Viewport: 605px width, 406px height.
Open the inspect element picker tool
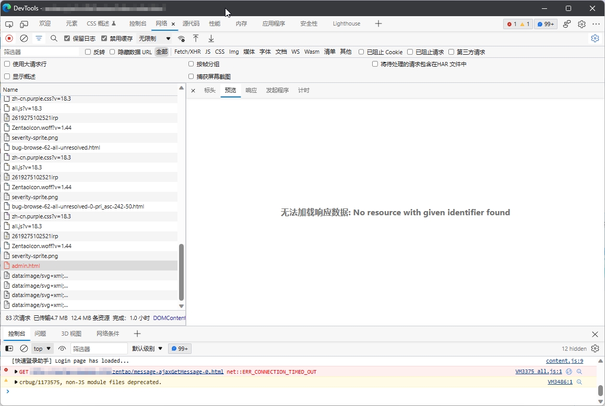click(9, 24)
